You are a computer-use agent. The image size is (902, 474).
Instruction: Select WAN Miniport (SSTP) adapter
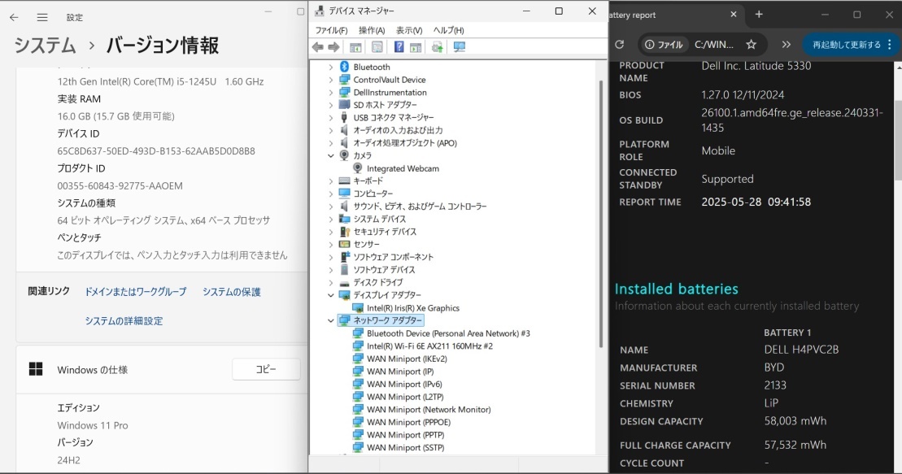406,447
